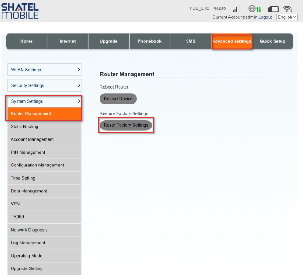Screen dimensions: 303x275
Task: Open the Internet tab
Action: click(68, 41)
